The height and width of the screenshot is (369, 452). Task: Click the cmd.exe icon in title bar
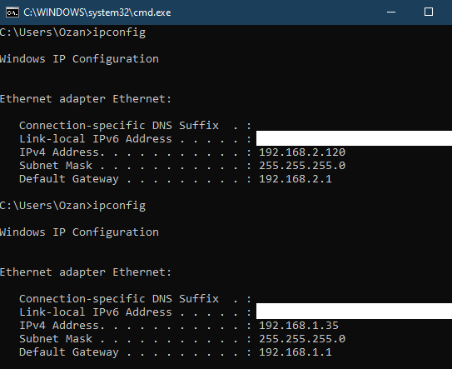tap(12, 12)
